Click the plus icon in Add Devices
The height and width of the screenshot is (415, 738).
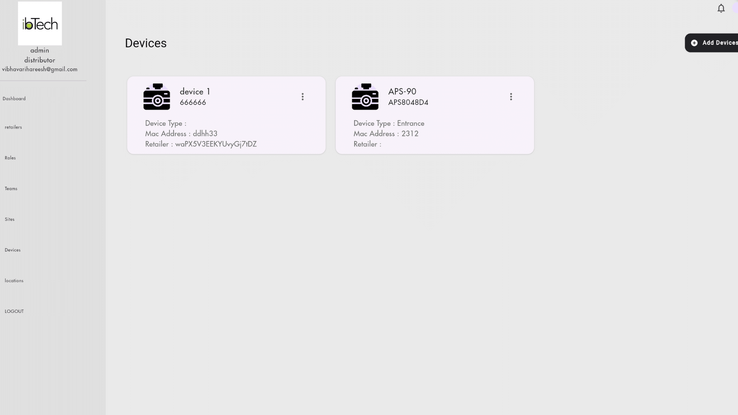click(x=694, y=43)
